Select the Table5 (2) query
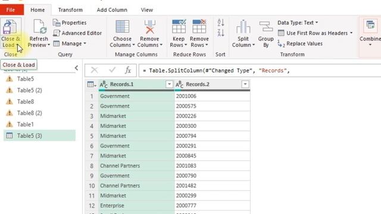 click(x=39, y=90)
